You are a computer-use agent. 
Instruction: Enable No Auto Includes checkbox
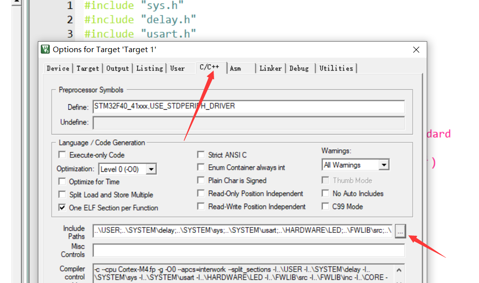[325, 194]
